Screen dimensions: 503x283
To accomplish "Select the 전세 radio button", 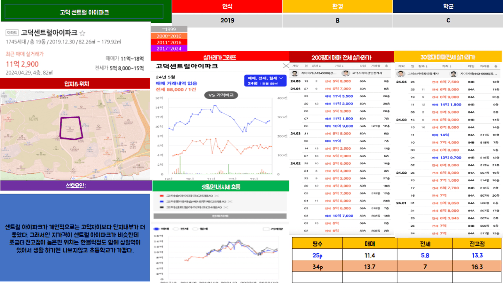I will pyautogui.click(x=175, y=228).
